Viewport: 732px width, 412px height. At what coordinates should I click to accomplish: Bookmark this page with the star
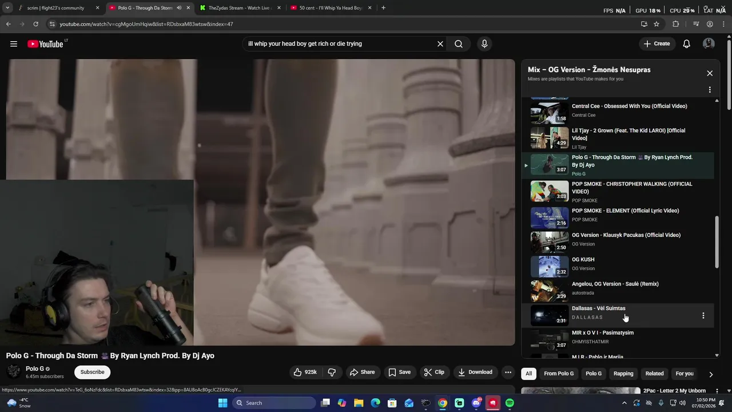pos(657,24)
